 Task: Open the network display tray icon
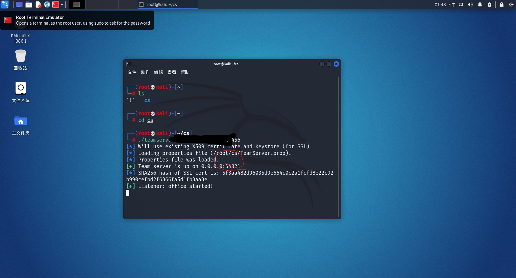(x=461, y=5)
